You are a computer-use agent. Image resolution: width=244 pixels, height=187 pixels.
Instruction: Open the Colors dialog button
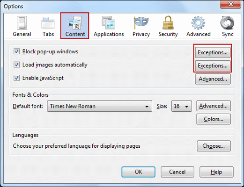click(214, 119)
